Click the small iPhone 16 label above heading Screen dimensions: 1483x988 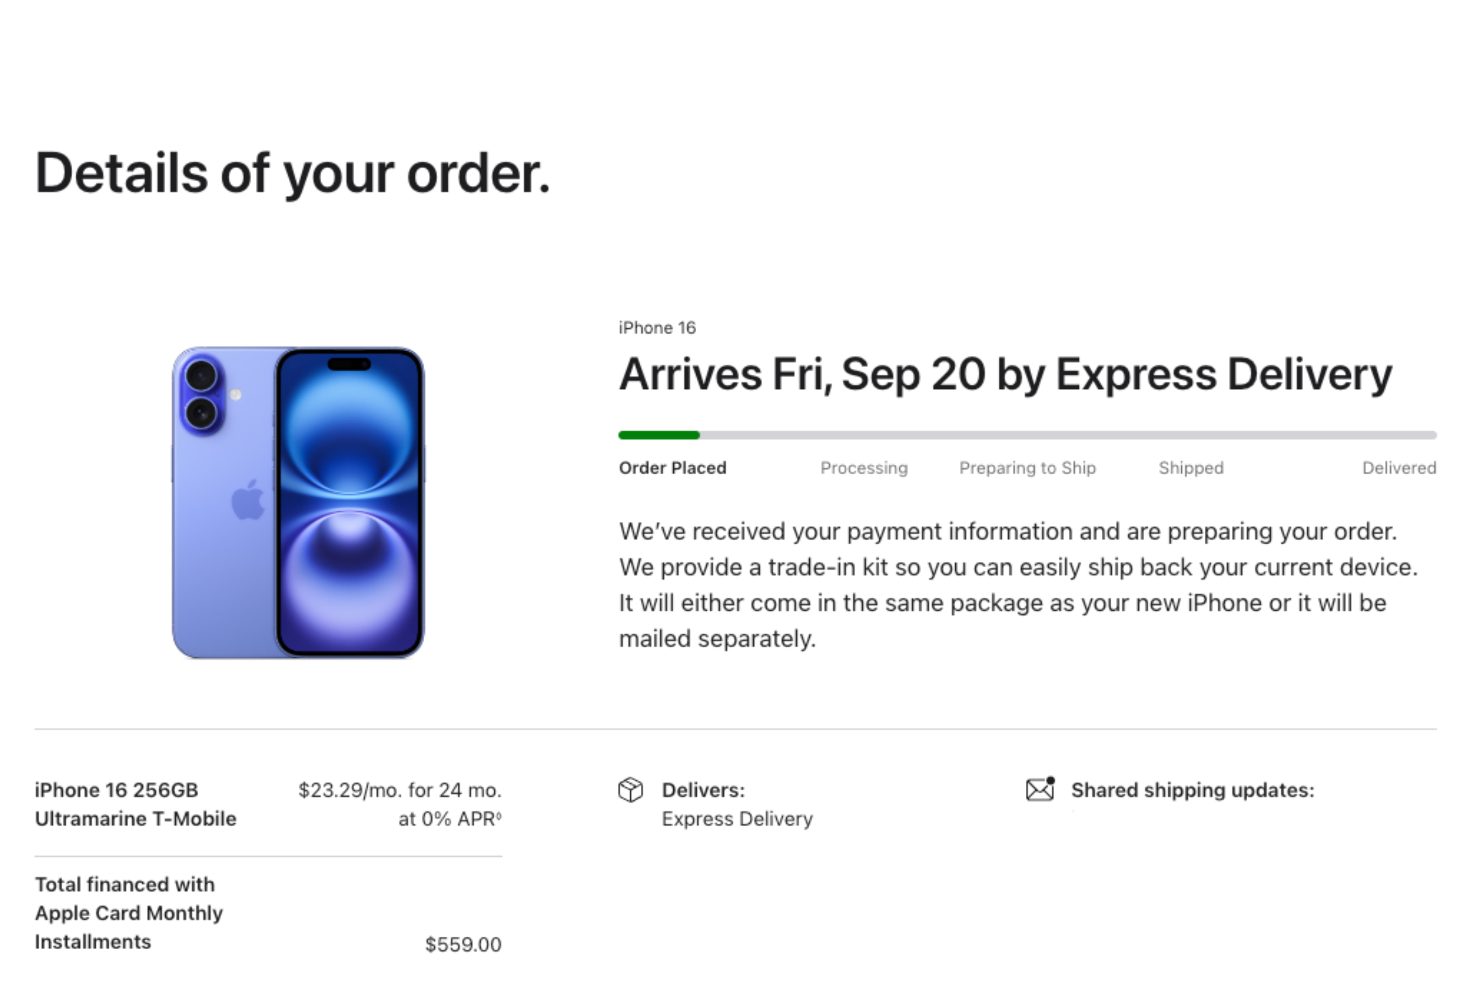pos(657,328)
